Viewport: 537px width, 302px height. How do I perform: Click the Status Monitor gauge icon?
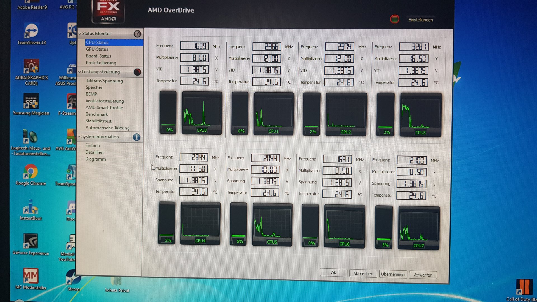click(137, 34)
